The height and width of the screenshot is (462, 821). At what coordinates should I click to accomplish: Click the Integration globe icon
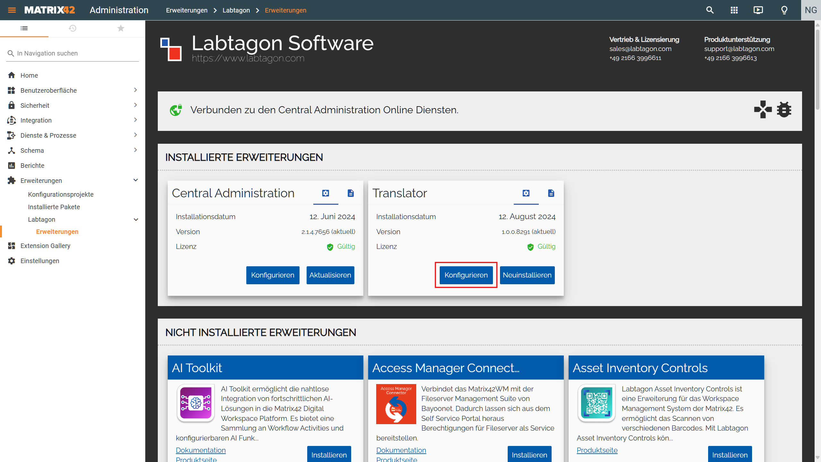pyautogui.click(x=12, y=120)
